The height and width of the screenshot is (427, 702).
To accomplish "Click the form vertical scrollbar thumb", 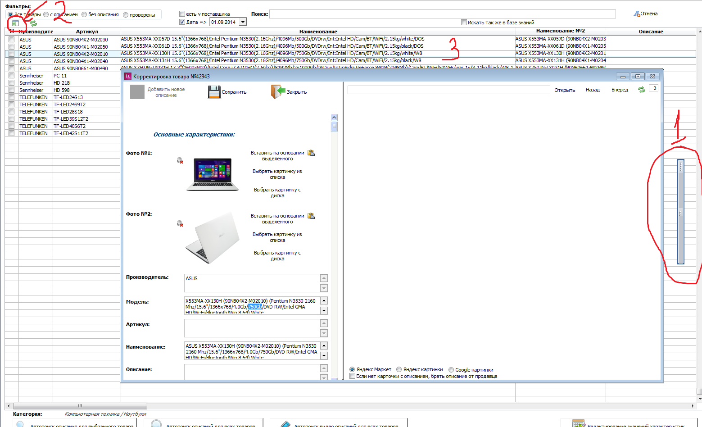I will (334, 127).
